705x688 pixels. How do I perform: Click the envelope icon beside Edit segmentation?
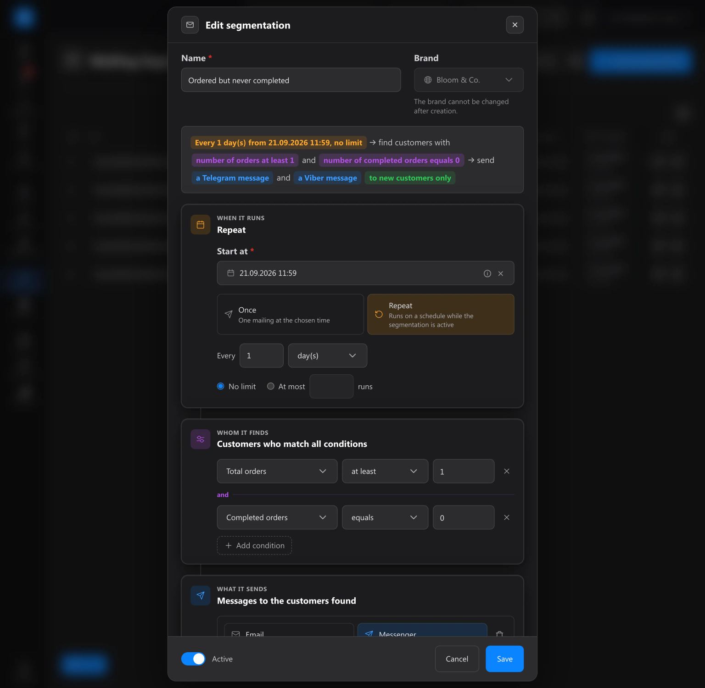[x=190, y=25]
